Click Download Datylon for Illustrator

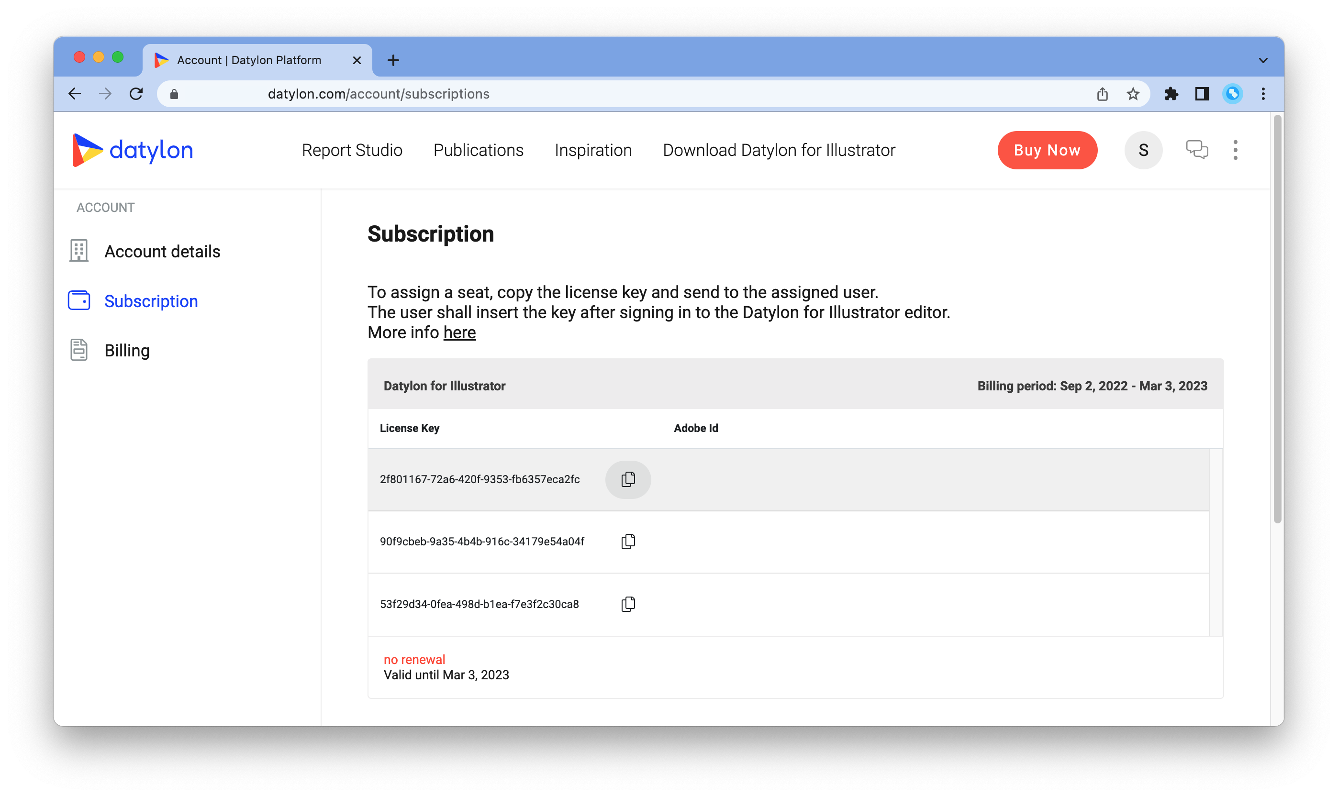click(779, 150)
